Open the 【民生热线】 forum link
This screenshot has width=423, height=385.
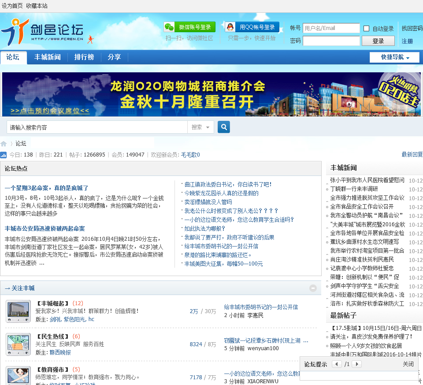tap(53, 336)
